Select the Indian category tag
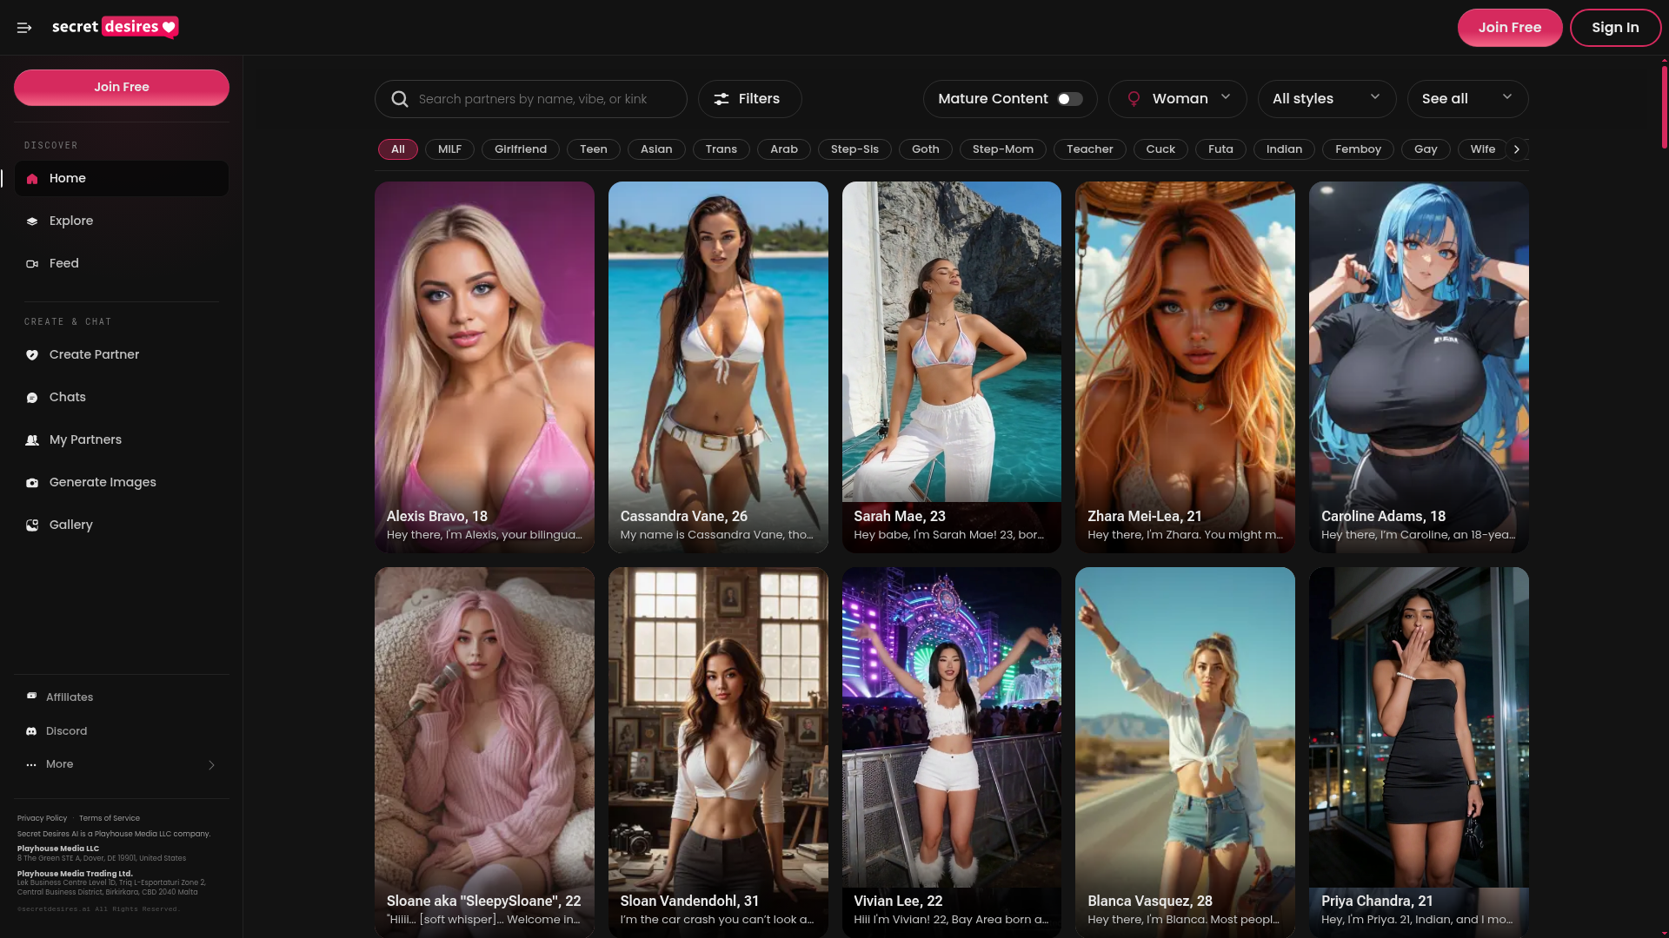Image resolution: width=1669 pixels, height=938 pixels. (1284, 149)
